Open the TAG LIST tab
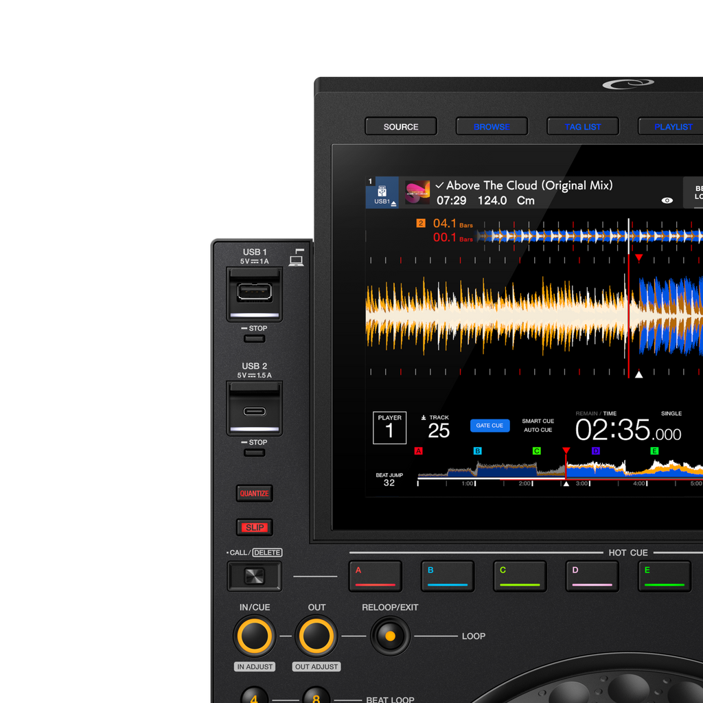 pyautogui.click(x=583, y=126)
